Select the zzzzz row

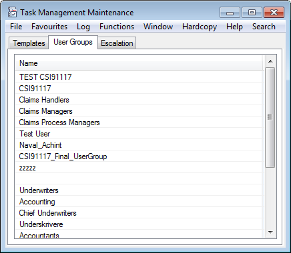click(x=139, y=168)
